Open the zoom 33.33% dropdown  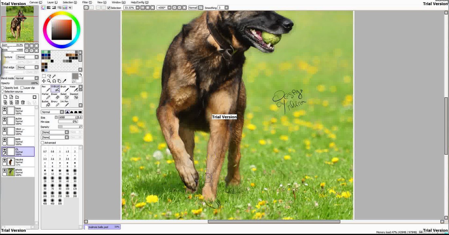tap(138, 8)
